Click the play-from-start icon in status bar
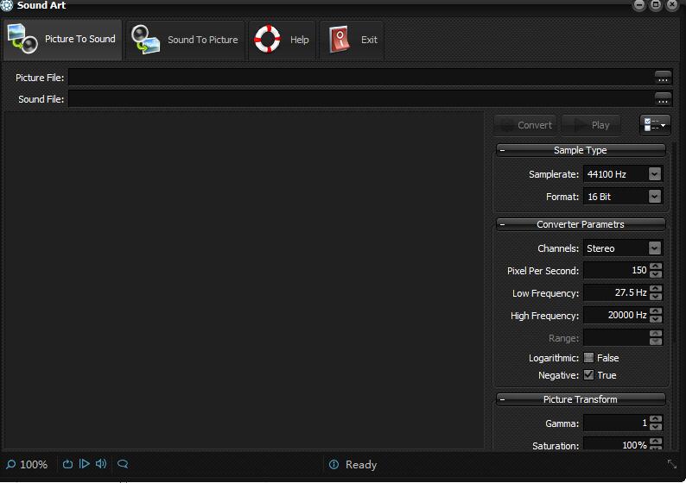The image size is (686, 483). [84, 464]
